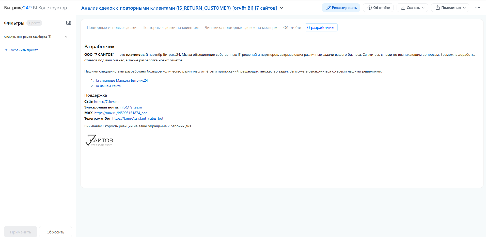Image resolution: width=486 pixels, height=237 pixels.
Task: Open Динамика повторных сделок по месяцам tab
Action: (241, 28)
